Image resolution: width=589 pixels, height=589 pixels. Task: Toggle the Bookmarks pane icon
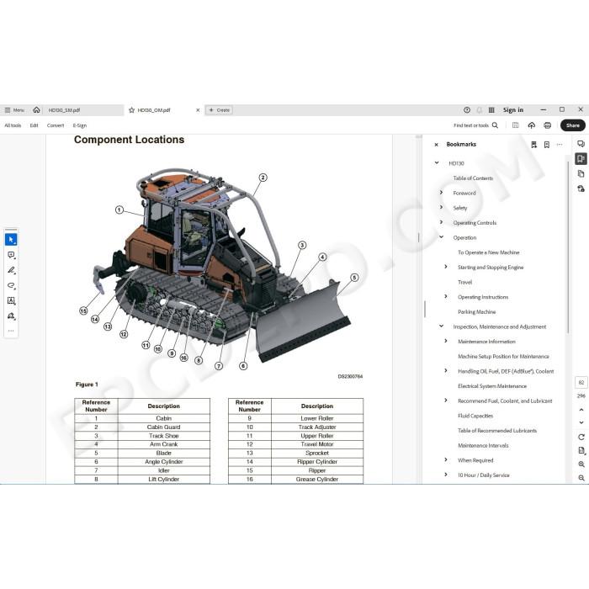pos(581,159)
